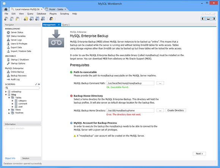Viewport: 220px width, 168px height.
Task: Open the View menu
Action: pos(21,14)
